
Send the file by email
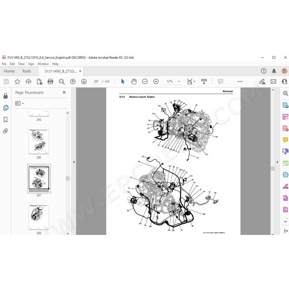(273, 81)
